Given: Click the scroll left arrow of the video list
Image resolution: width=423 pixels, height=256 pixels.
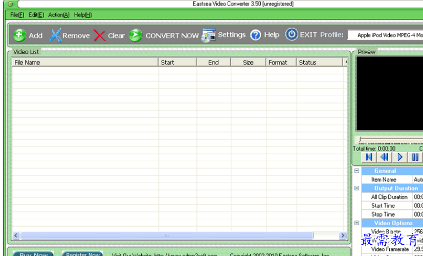Looking at the screenshot, I should click(16, 236).
